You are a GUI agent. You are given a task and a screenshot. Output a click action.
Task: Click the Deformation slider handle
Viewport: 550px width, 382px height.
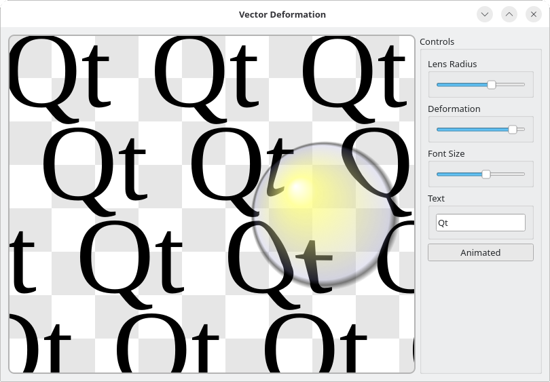(x=513, y=130)
